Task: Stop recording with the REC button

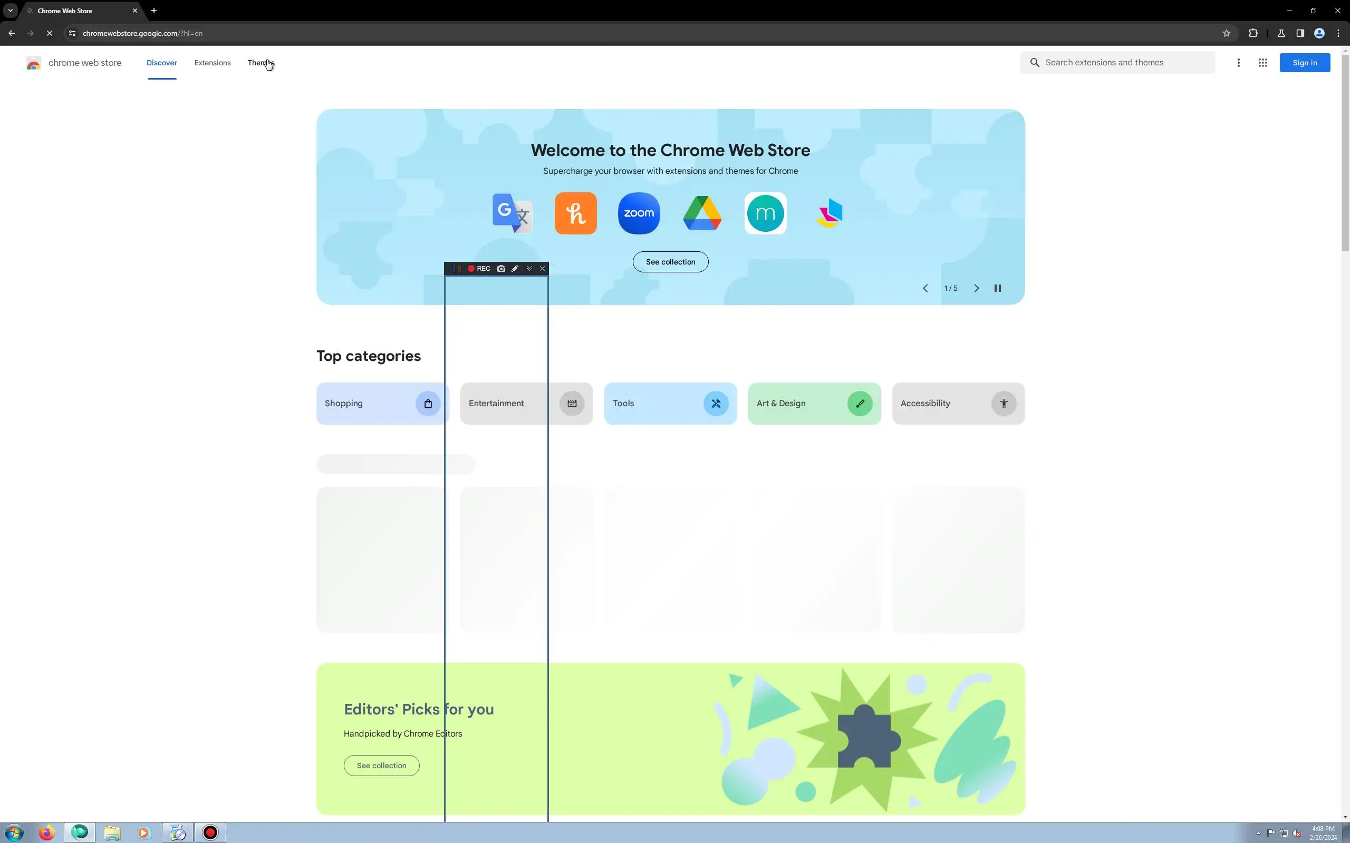Action: pyautogui.click(x=479, y=269)
